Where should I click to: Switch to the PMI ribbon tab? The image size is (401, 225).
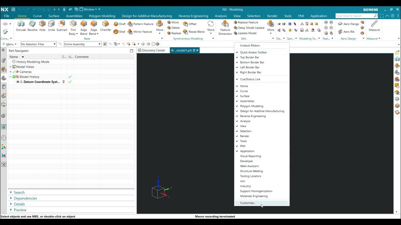(301, 16)
